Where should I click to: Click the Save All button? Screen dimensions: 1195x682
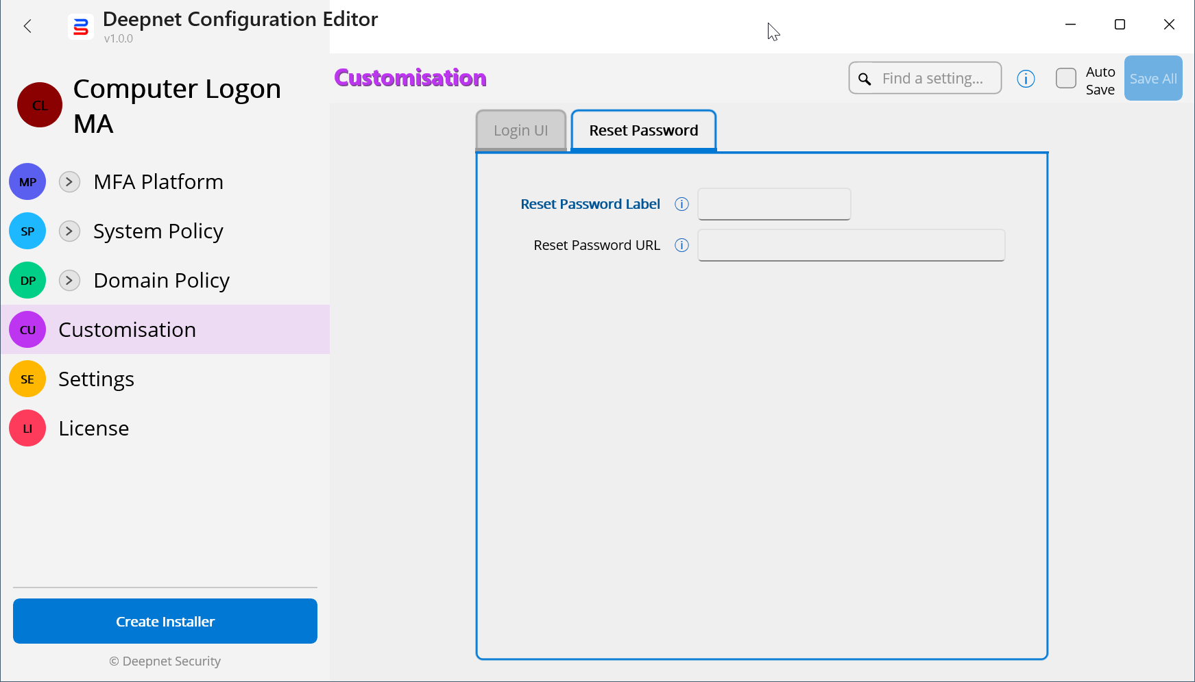tap(1153, 79)
